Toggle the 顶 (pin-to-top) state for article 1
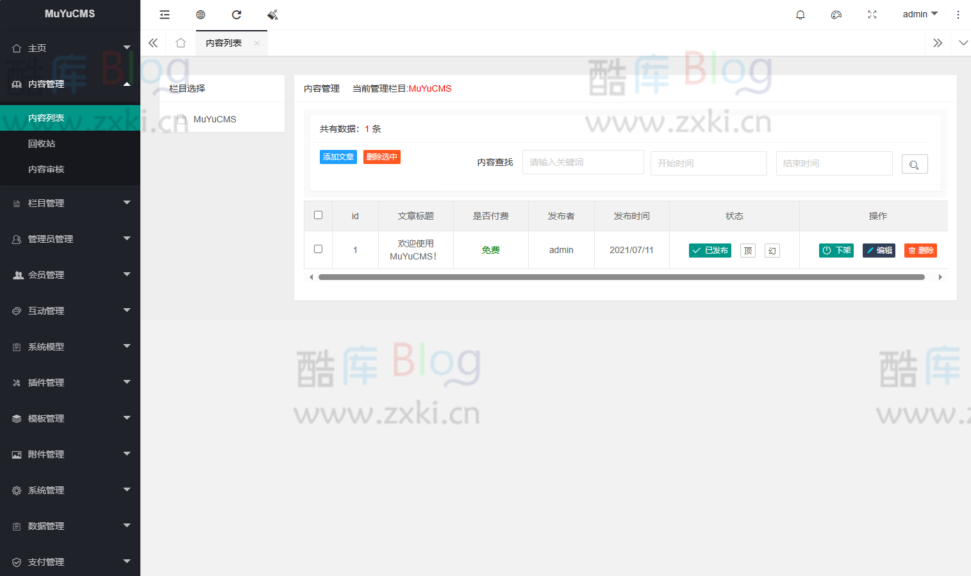The image size is (971, 576). tap(747, 250)
